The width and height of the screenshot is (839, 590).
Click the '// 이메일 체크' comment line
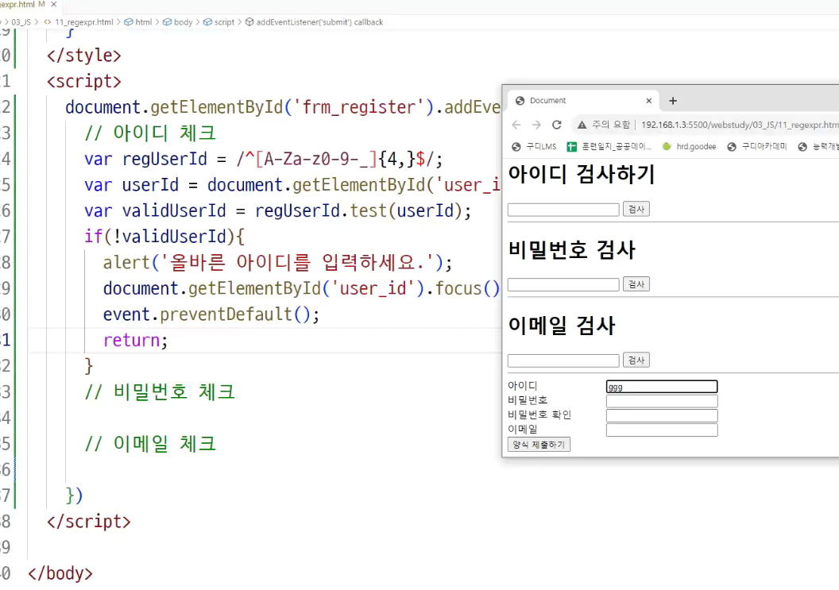coord(150,443)
